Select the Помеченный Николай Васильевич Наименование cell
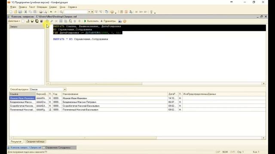Screen dimensions: 275x154 (115, 110)
